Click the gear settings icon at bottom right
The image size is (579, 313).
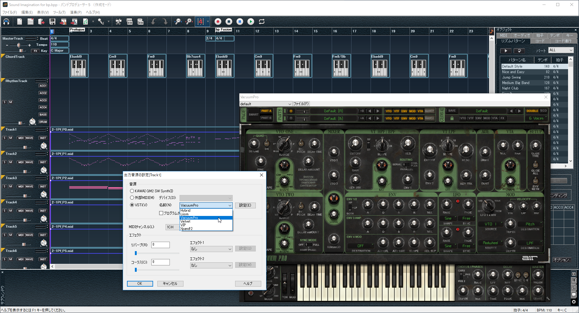pyautogui.click(x=574, y=302)
